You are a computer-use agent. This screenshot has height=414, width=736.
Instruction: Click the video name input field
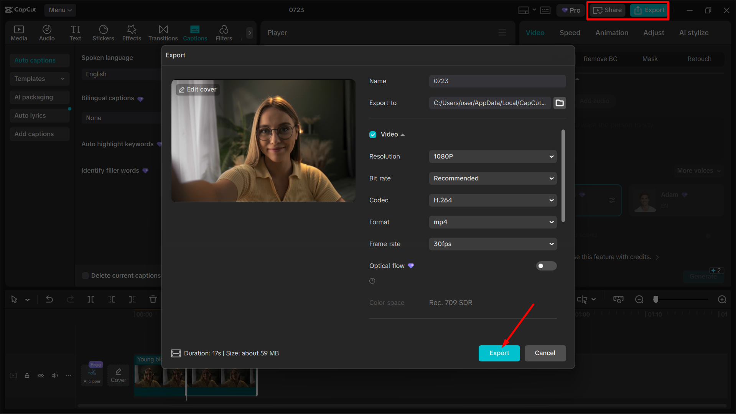pos(497,81)
